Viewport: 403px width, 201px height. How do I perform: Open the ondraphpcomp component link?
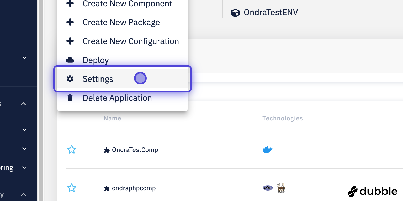[134, 188]
